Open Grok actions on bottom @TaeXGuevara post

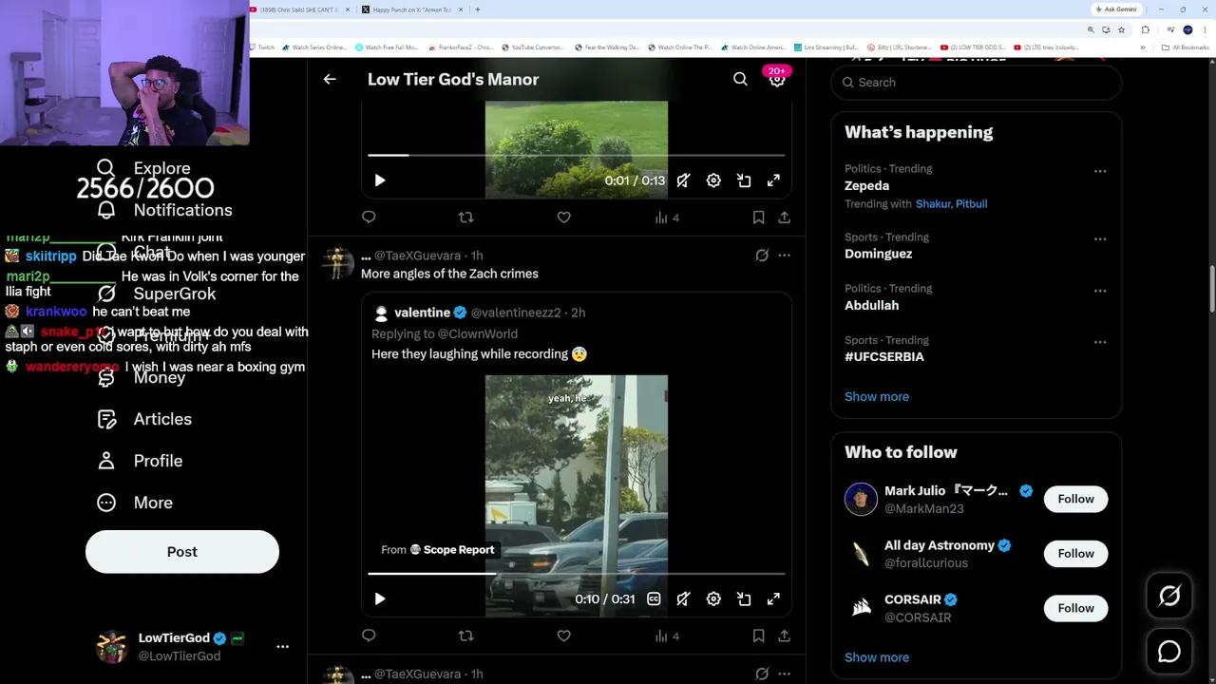coord(762,674)
